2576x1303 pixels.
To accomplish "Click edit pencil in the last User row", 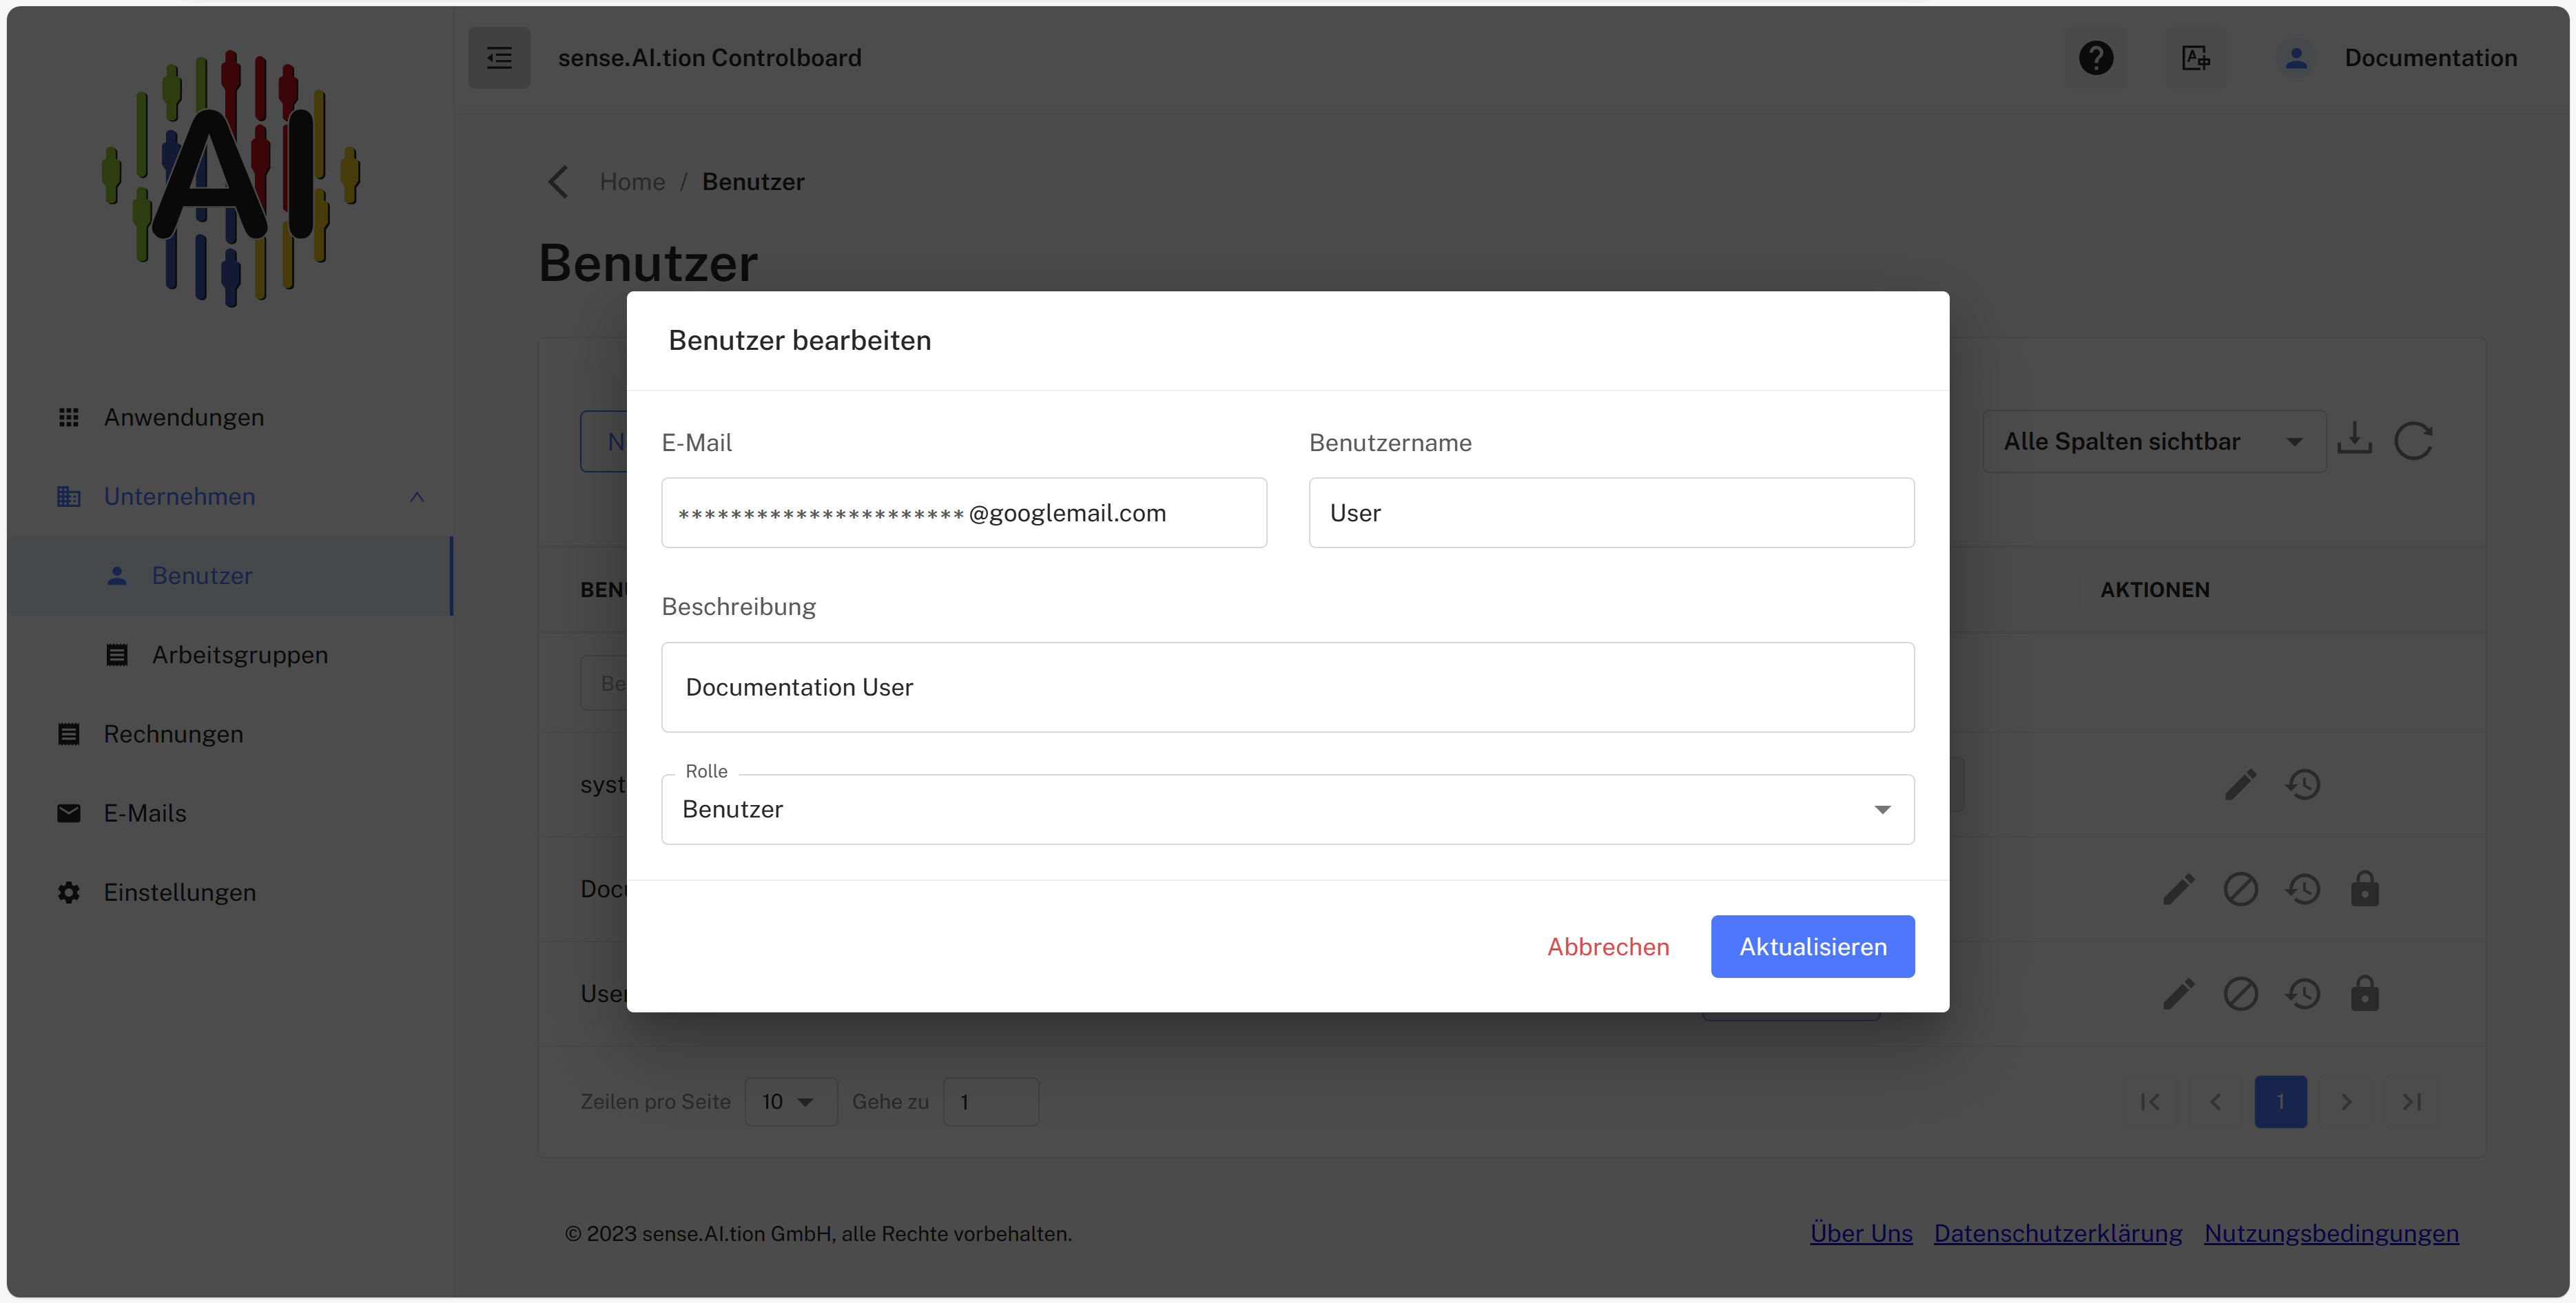I will pyautogui.click(x=2179, y=993).
